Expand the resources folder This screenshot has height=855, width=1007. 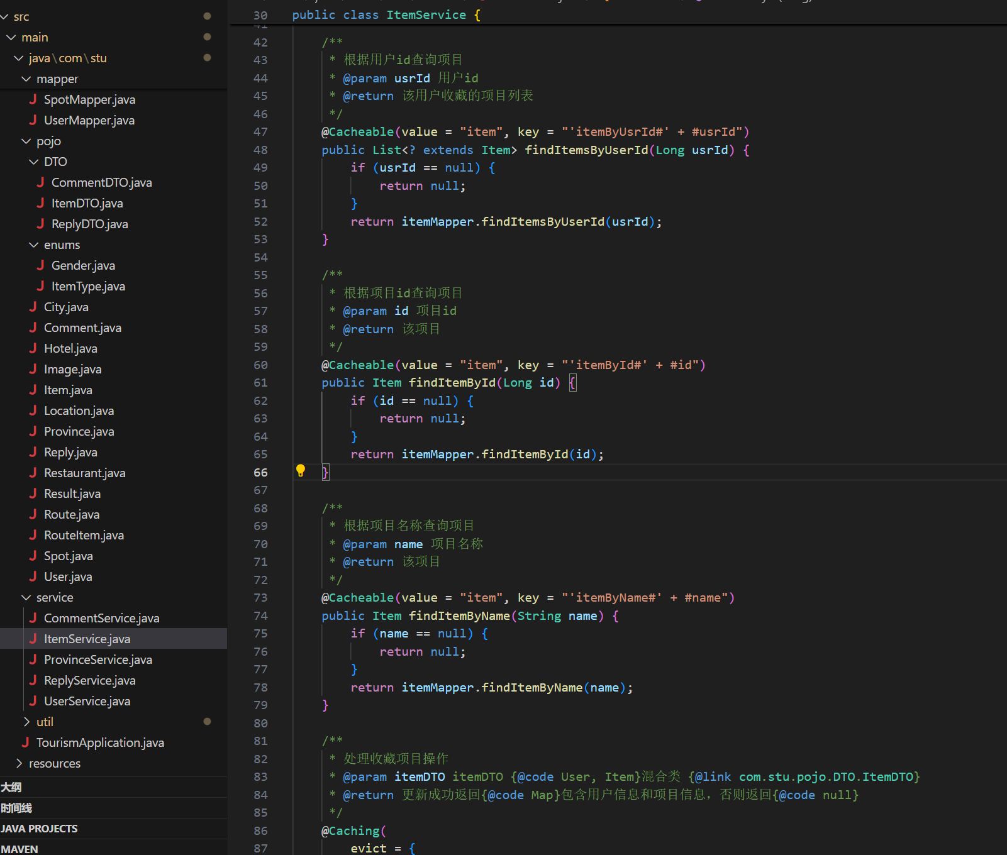[x=19, y=763]
